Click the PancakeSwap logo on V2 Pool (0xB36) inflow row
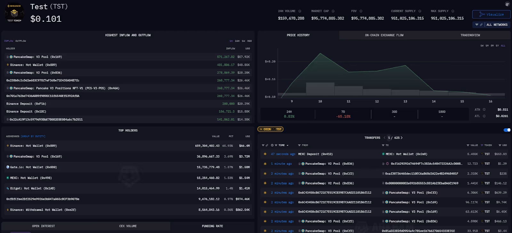 [x=11, y=73]
